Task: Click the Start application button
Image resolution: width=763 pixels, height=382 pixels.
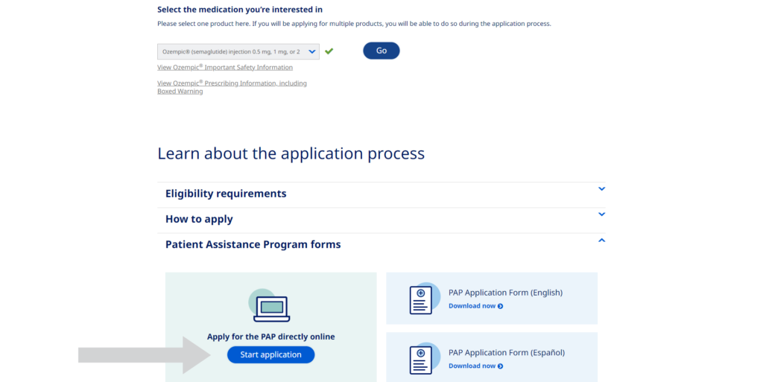Action: click(270, 354)
